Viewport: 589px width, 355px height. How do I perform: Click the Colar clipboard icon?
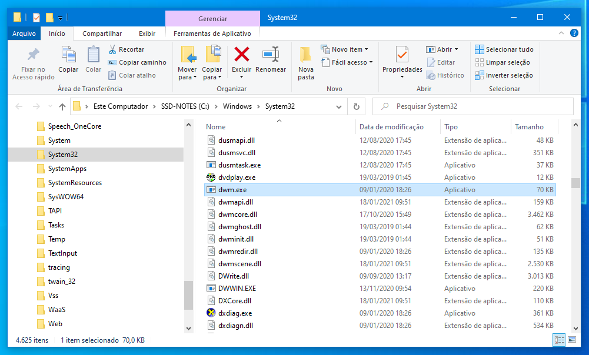coord(93,55)
